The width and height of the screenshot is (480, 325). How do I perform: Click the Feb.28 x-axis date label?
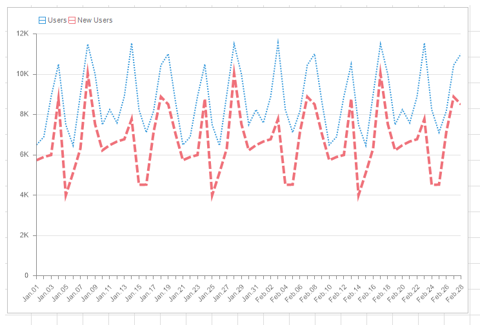pos(455,291)
